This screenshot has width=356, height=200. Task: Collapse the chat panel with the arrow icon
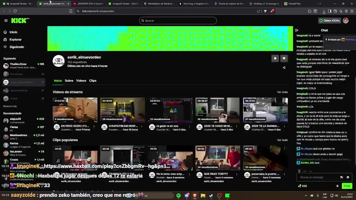[296, 30]
